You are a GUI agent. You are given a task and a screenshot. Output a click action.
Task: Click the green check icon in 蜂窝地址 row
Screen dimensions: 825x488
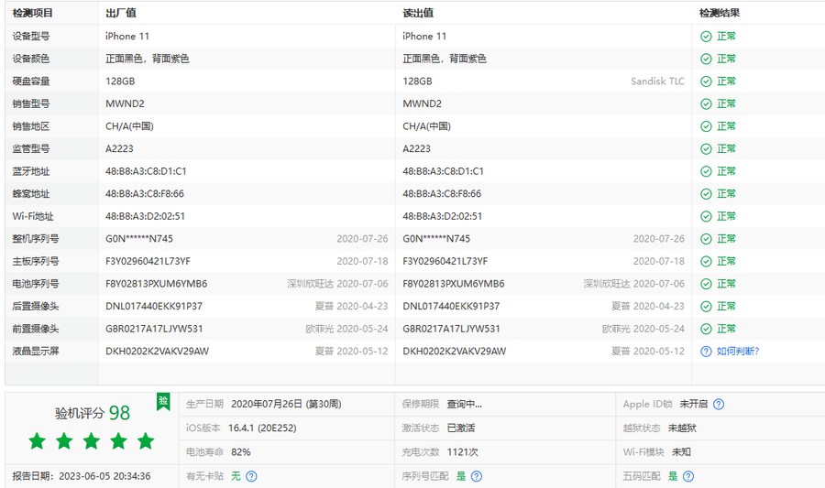pos(706,194)
